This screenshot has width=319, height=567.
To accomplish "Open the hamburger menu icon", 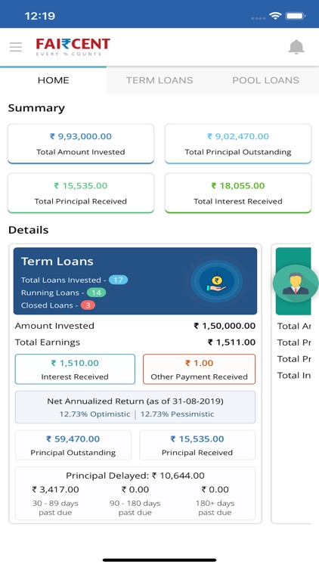I will tap(16, 47).
